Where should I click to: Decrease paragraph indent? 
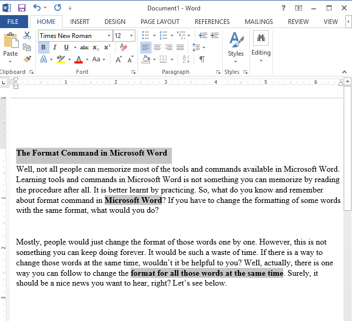[x=203, y=35]
